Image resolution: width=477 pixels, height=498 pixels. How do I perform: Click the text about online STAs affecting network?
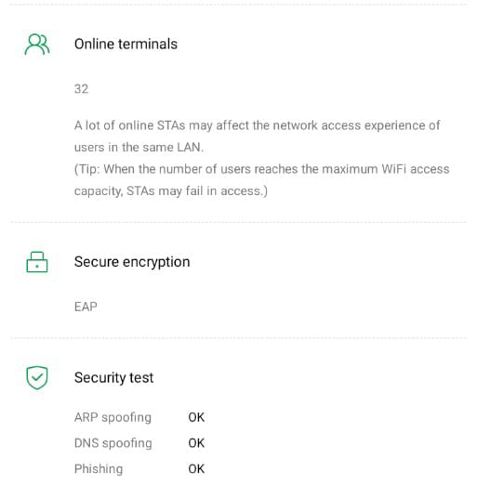coord(258,125)
